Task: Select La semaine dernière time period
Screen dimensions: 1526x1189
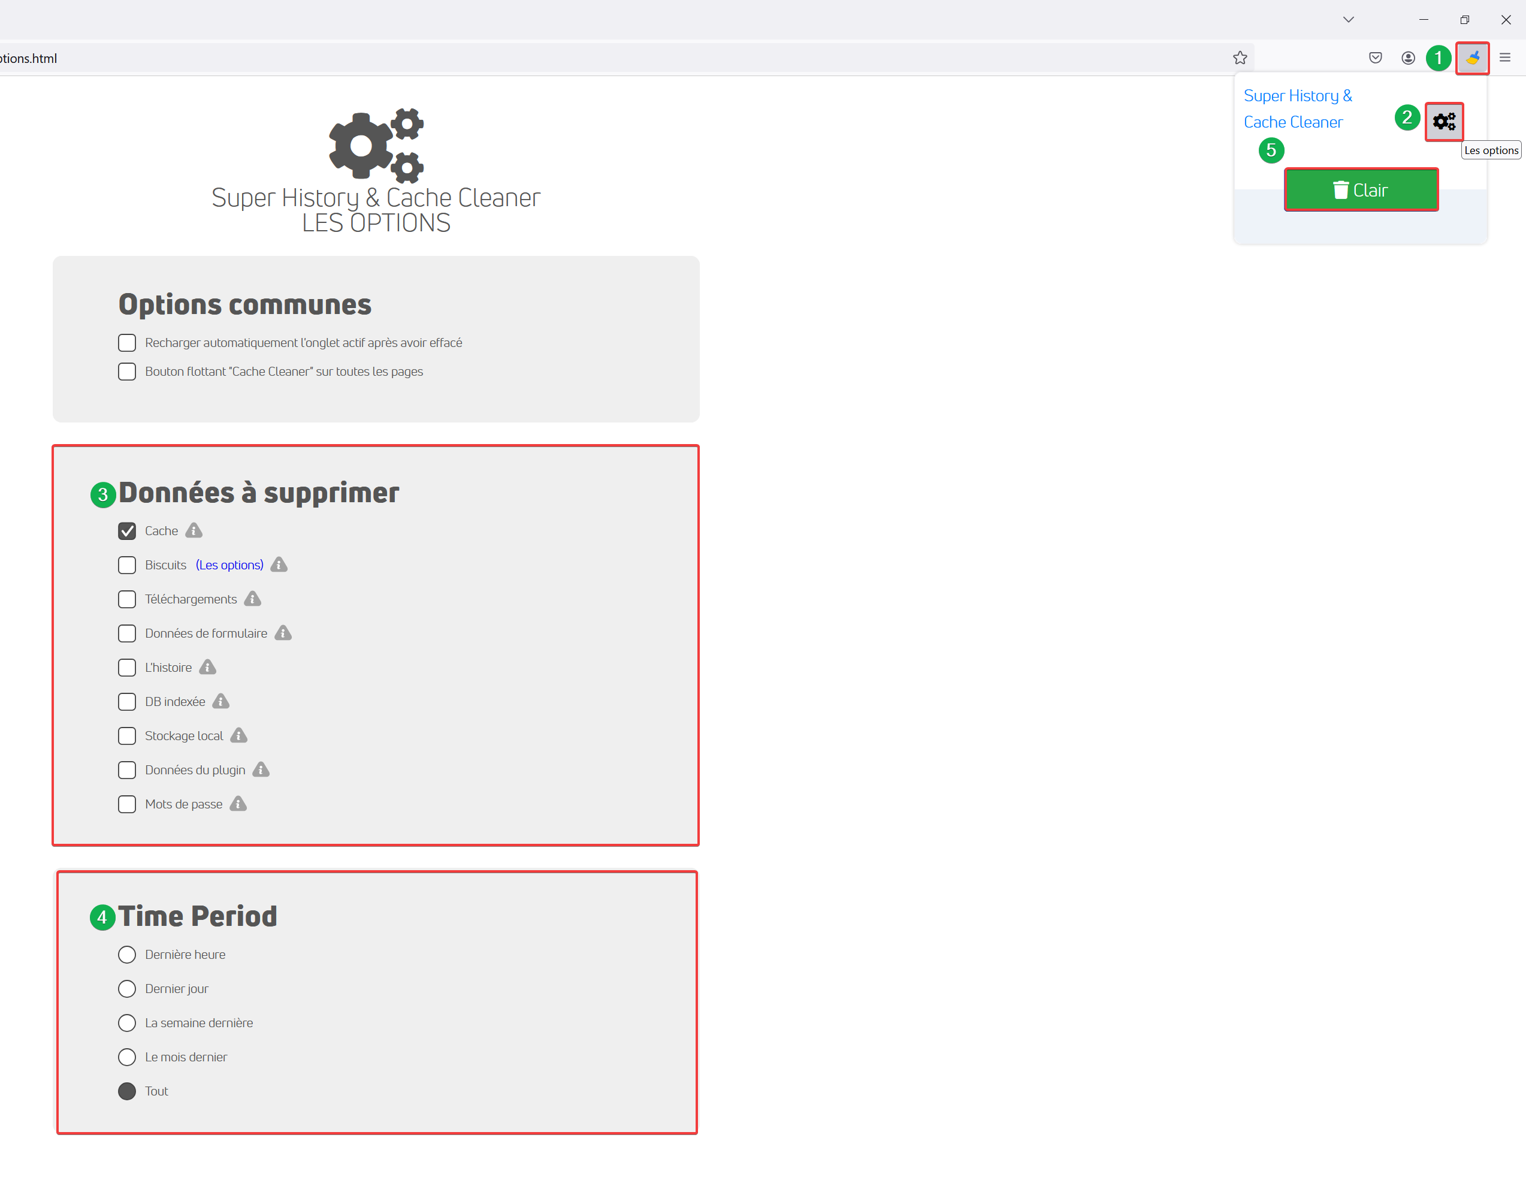Action: click(126, 1022)
